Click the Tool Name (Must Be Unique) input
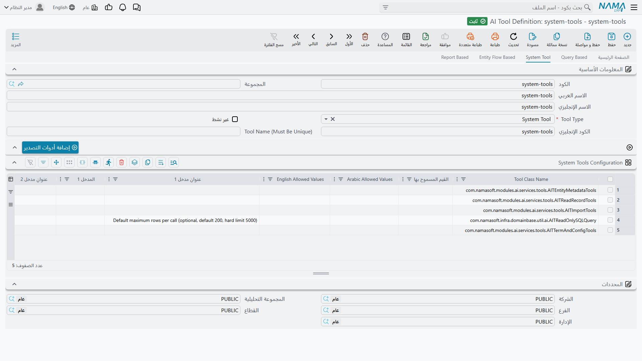This screenshot has height=361, width=642. click(x=123, y=131)
